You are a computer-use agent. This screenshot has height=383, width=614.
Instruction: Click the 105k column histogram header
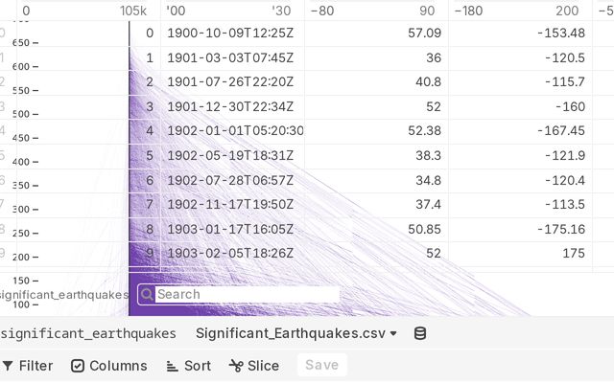[x=133, y=11]
